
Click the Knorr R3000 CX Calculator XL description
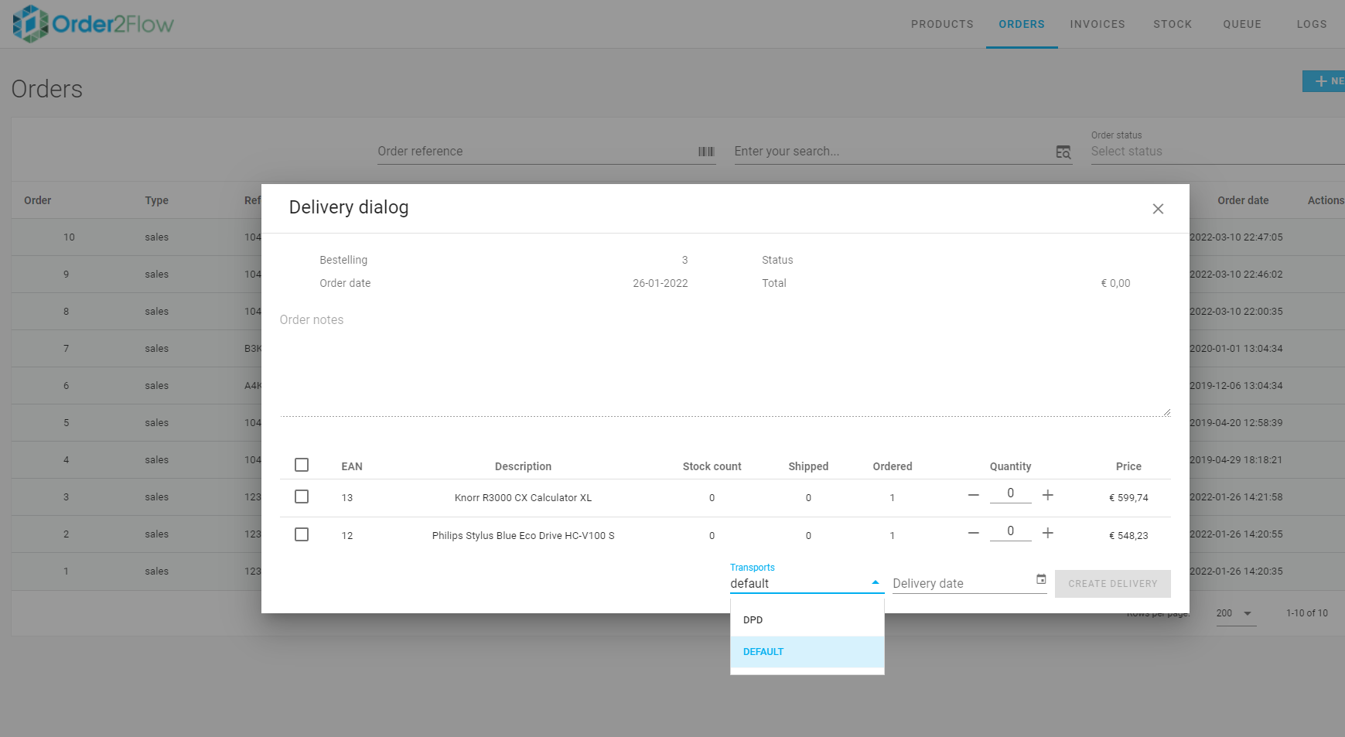(x=523, y=498)
